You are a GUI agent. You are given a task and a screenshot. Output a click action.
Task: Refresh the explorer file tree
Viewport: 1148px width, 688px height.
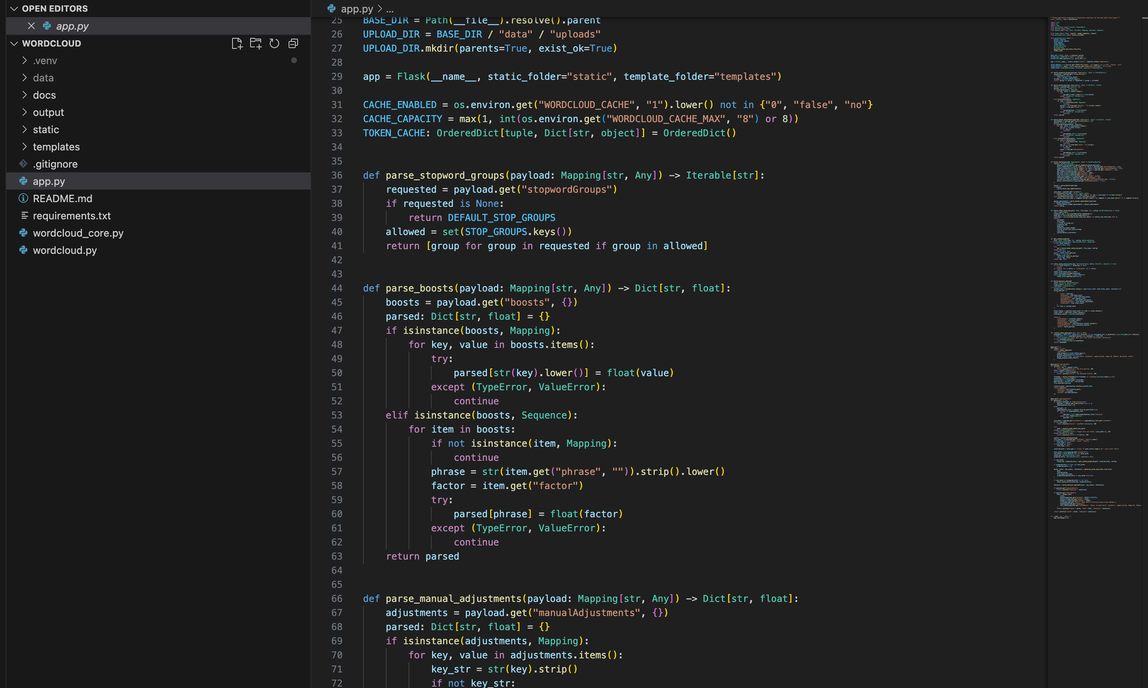click(x=274, y=44)
